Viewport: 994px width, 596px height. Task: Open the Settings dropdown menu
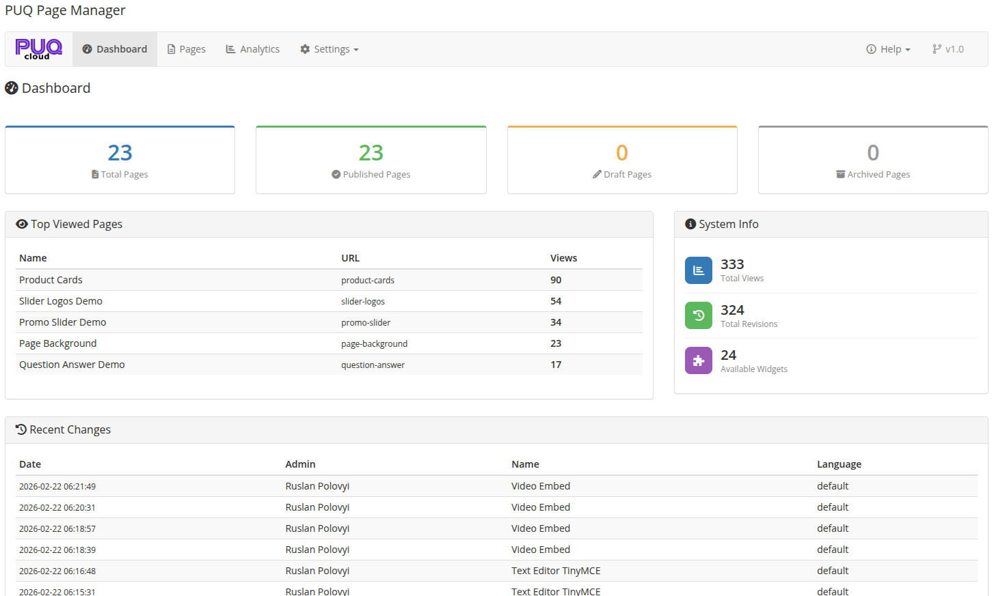click(x=329, y=48)
